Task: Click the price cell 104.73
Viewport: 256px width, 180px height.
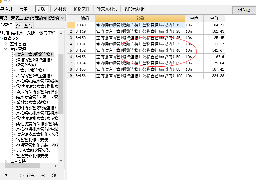Action: [x=214, y=25]
